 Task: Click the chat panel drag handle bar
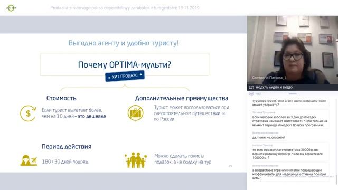click(x=293, y=94)
